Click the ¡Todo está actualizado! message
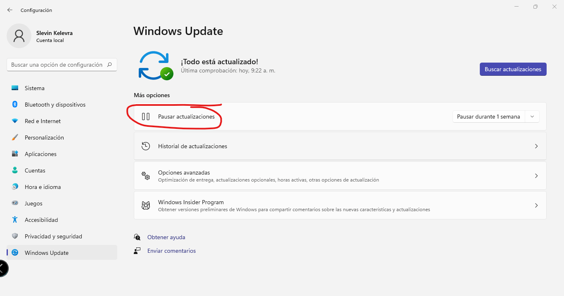 (x=219, y=61)
